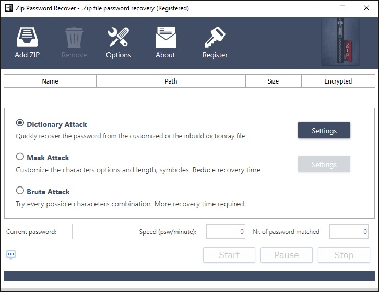
Task: Click the Start button
Action: pos(229,255)
